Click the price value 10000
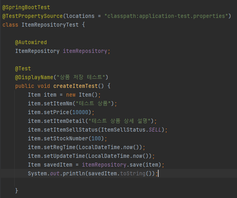This screenshot has width=237, height=198. click(80, 113)
